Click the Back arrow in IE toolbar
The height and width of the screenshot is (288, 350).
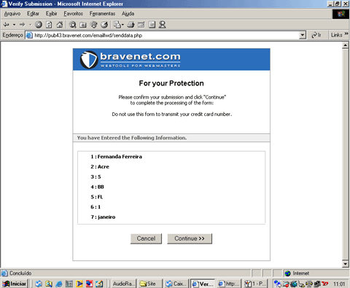click(6, 25)
